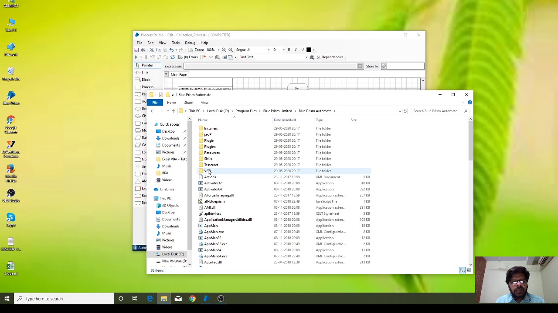Open View ribbon tab in Explorer
The image size is (558, 313).
coord(205,103)
